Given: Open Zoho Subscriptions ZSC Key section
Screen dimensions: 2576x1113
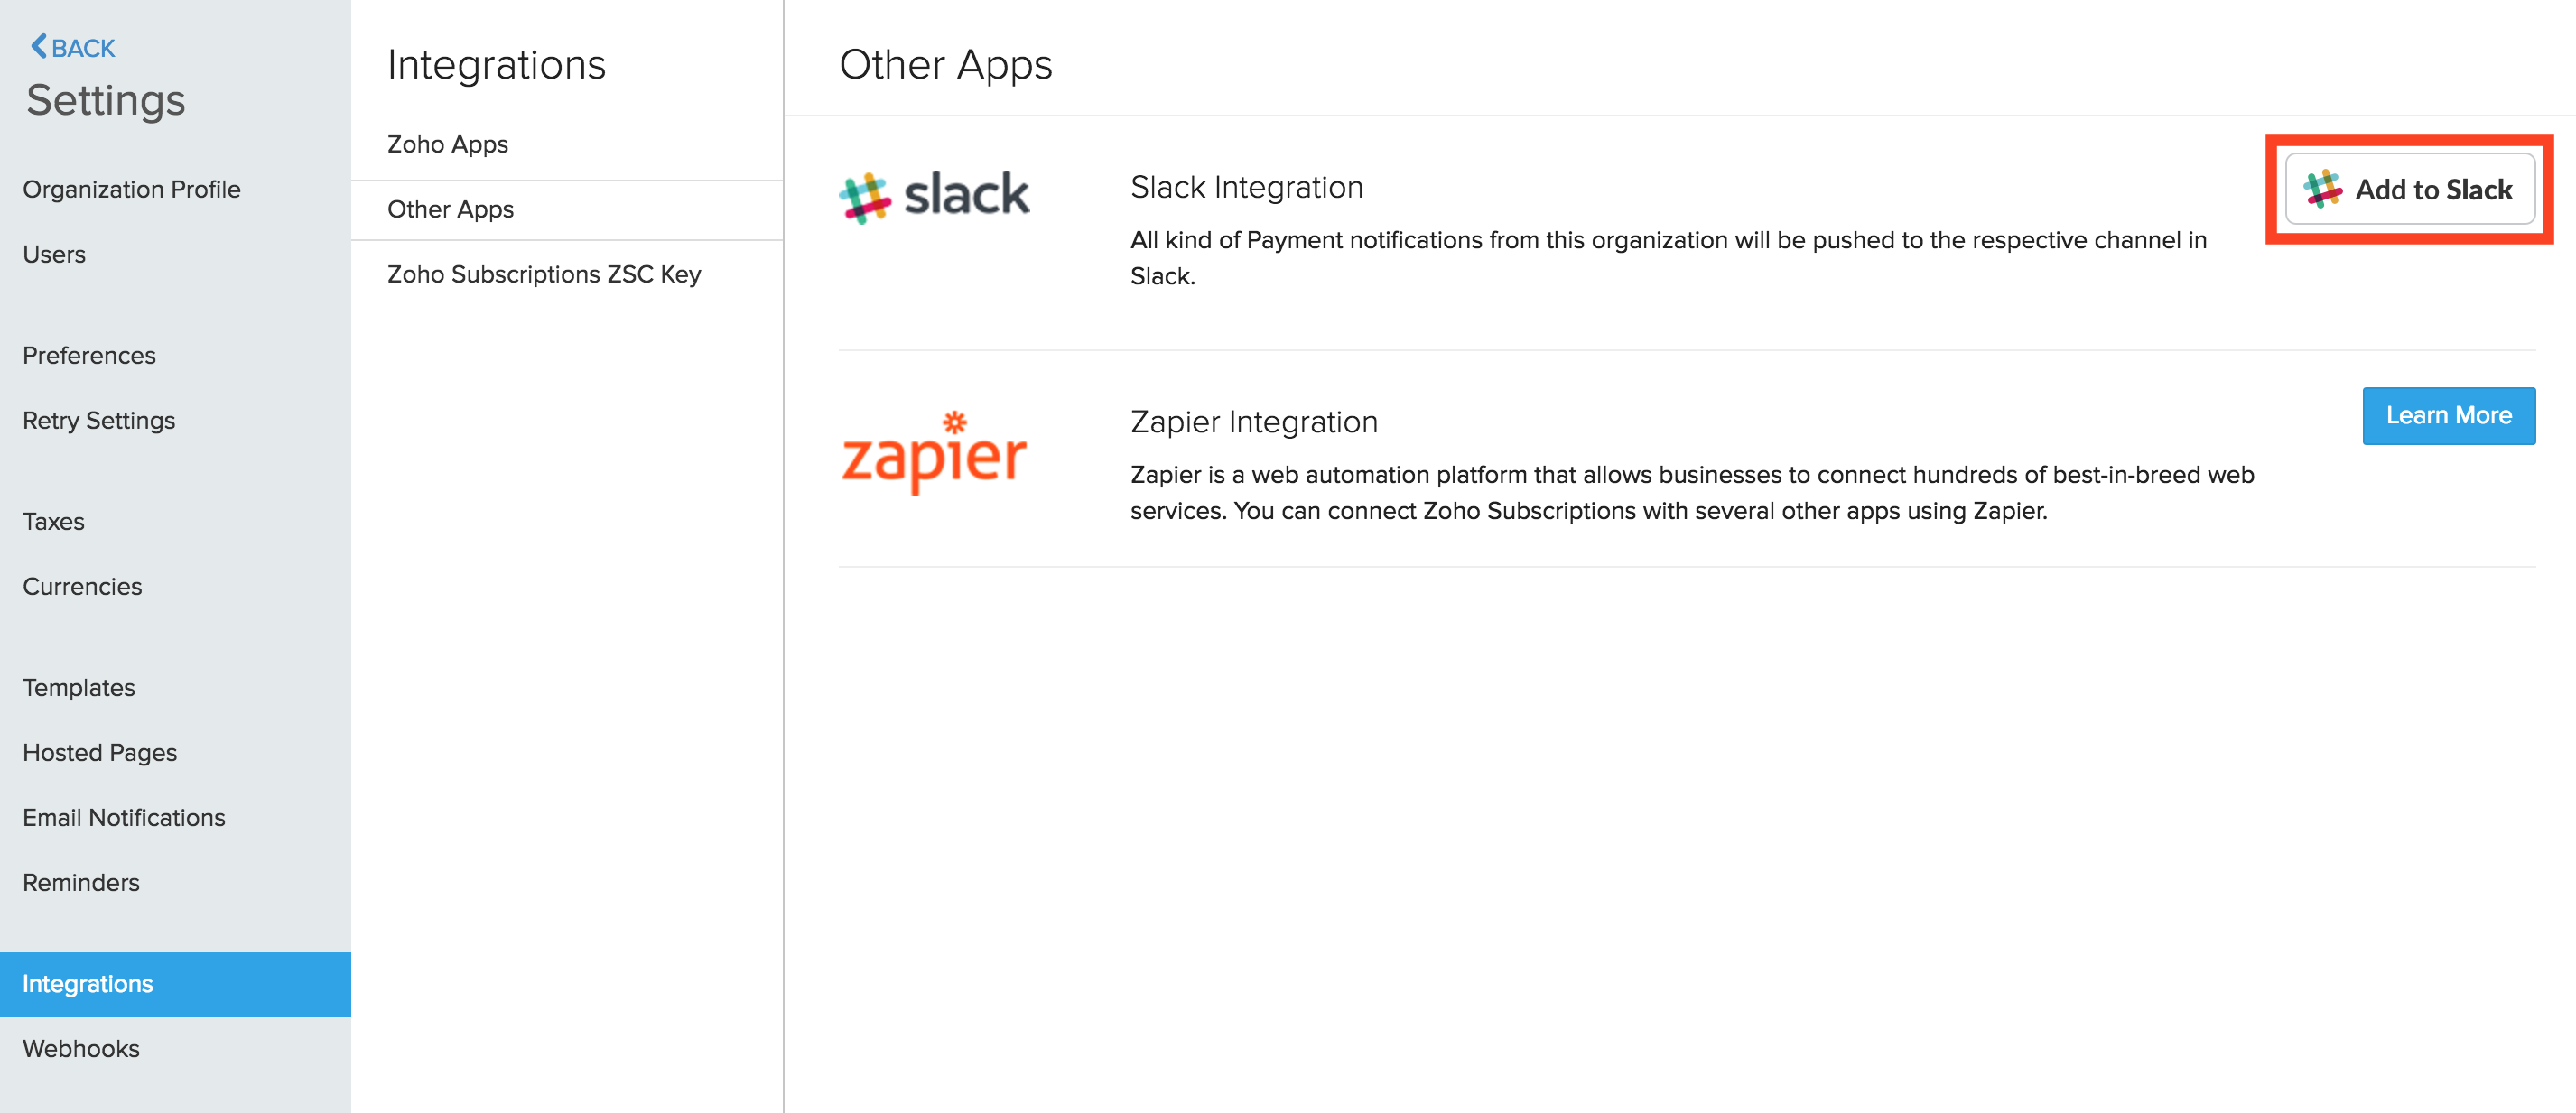Looking at the screenshot, I should point(545,274).
